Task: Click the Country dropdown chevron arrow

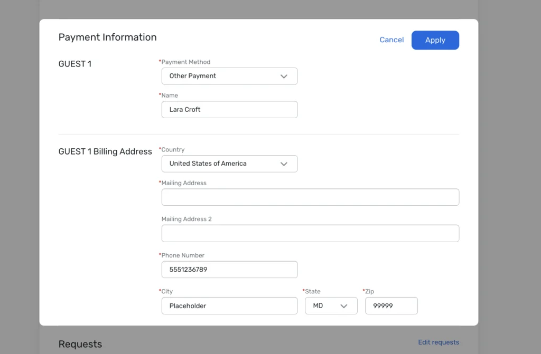Action: [x=284, y=164]
